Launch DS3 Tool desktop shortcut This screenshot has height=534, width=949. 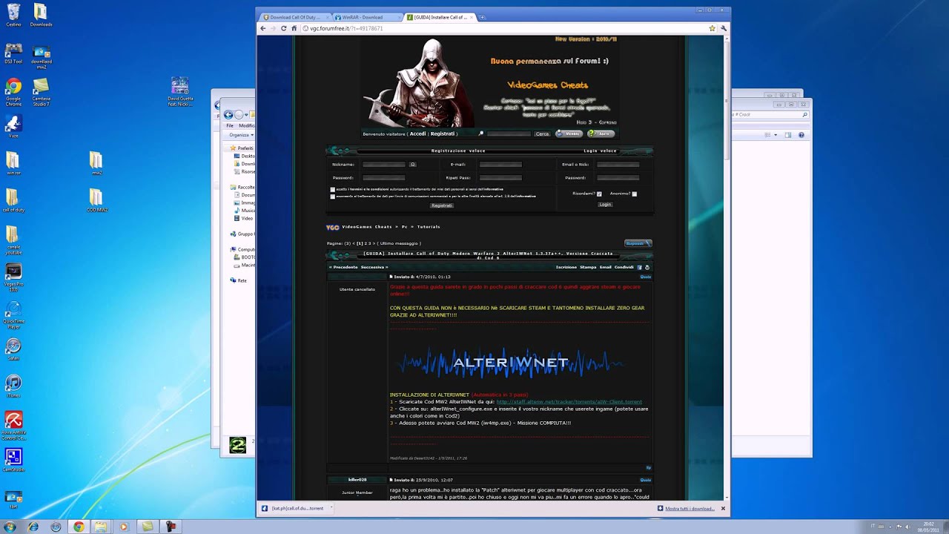coord(13,53)
